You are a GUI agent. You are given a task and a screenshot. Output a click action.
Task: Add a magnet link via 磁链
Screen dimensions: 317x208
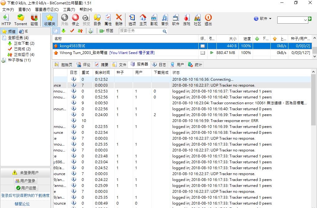coord(34,20)
